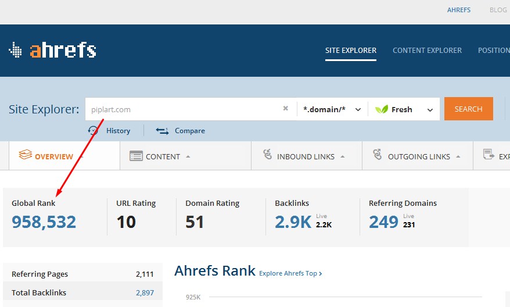This screenshot has height=307, width=510.
Task: Click the History clock icon
Action: pos(93,131)
